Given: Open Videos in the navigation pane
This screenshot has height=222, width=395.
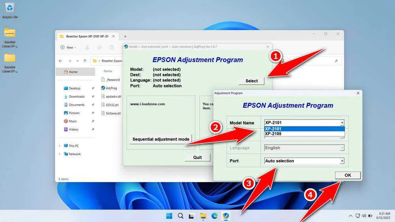Looking at the screenshot, I should tap(73, 129).
